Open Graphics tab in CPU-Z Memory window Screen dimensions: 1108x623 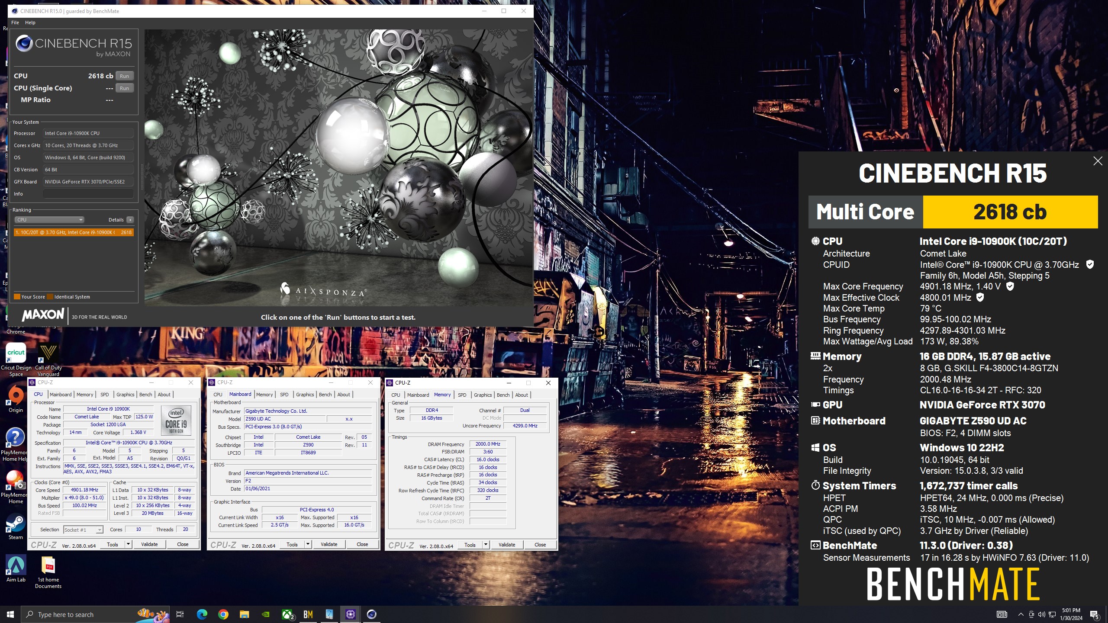coord(483,395)
